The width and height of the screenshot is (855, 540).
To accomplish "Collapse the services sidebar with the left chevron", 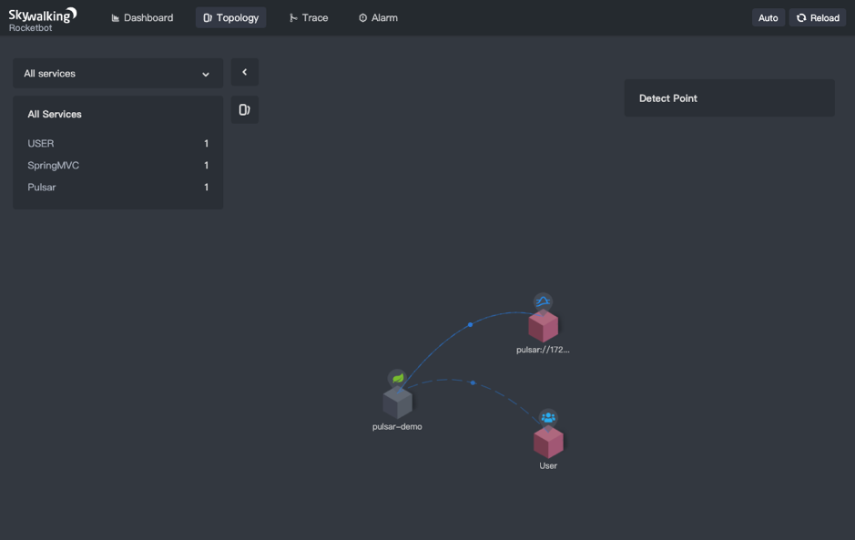I will click(x=244, y=71).
